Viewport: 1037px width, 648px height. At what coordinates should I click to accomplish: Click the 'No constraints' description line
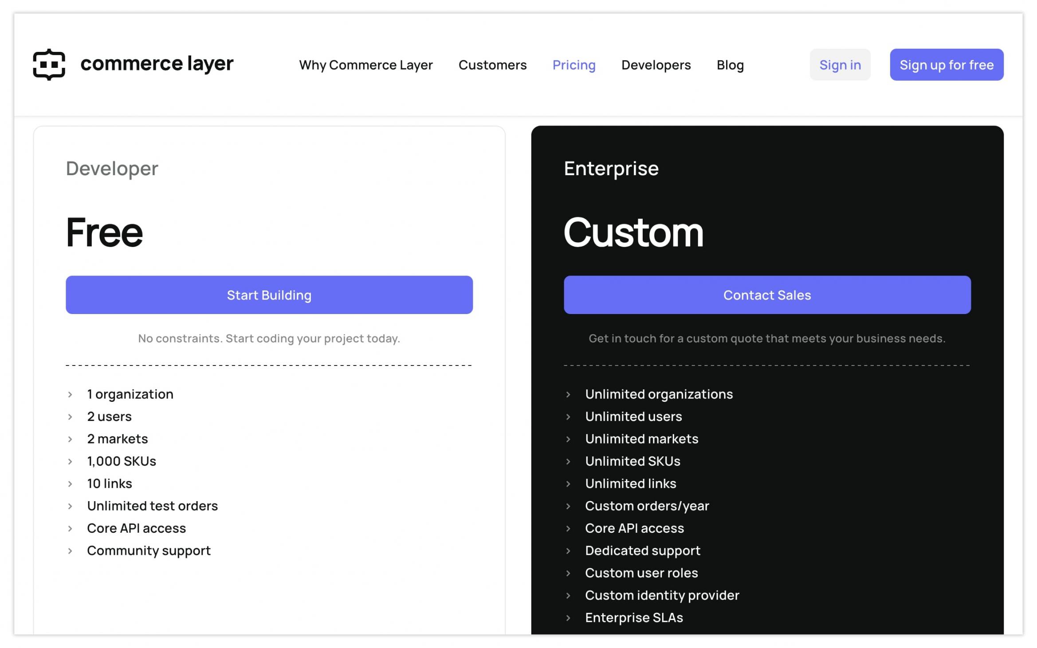pos(269,338)
